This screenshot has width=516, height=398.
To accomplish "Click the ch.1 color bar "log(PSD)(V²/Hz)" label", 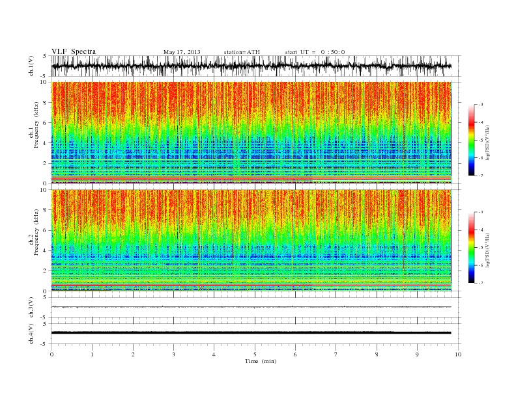I will point(488,143).
